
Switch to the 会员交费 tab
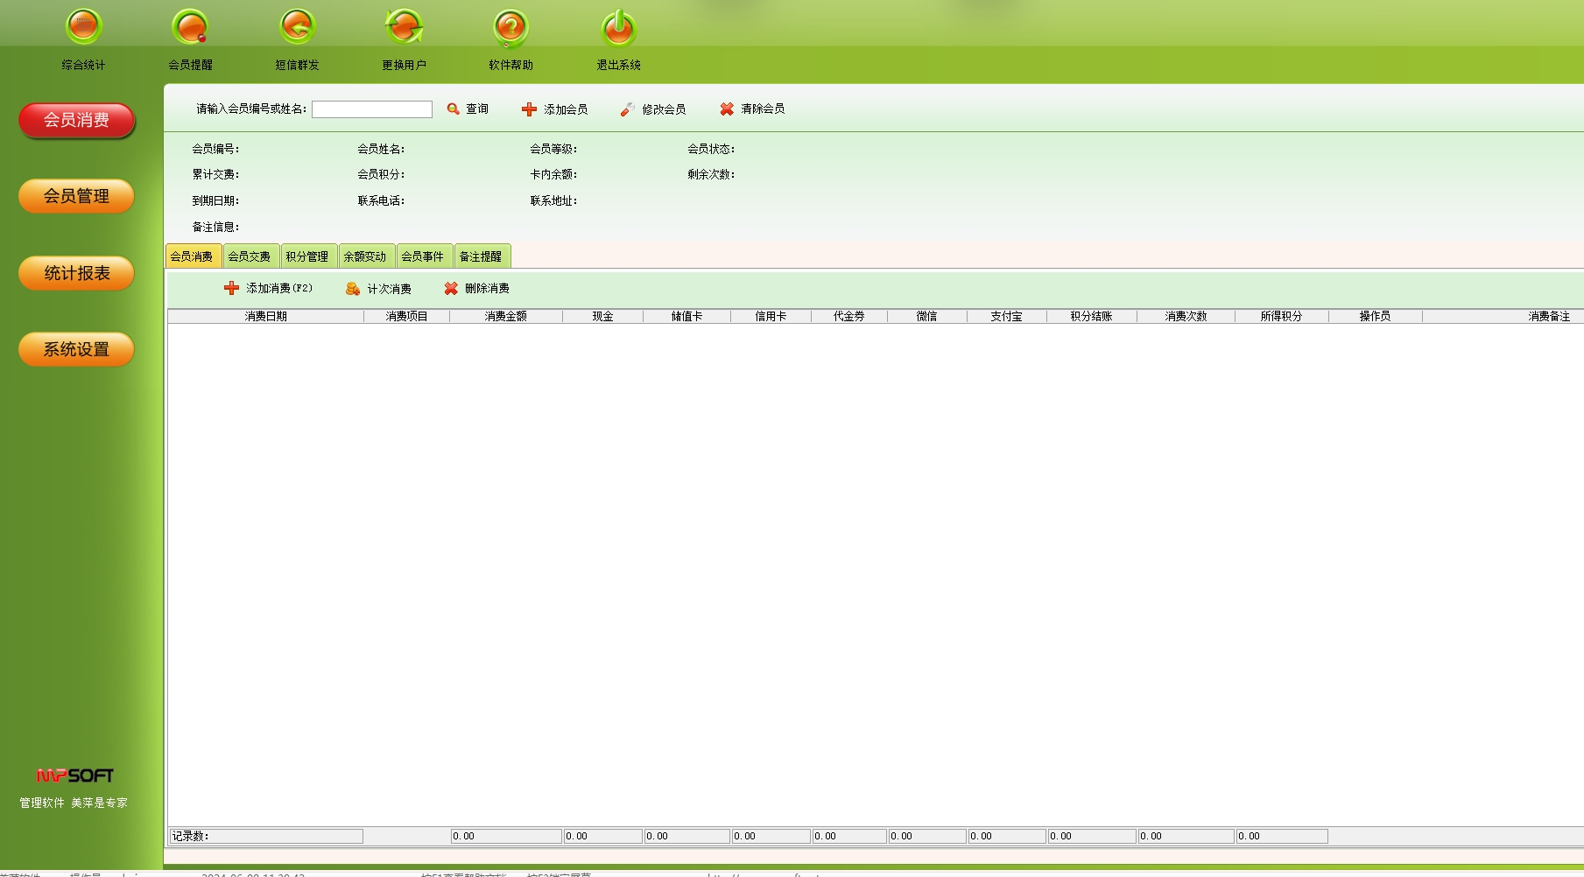coord(250,256)
